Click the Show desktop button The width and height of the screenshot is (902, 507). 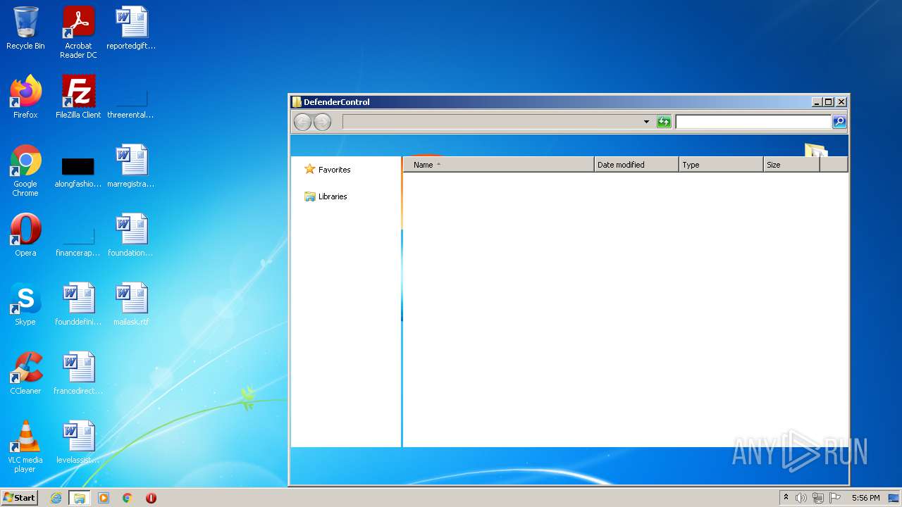point(894,498)
